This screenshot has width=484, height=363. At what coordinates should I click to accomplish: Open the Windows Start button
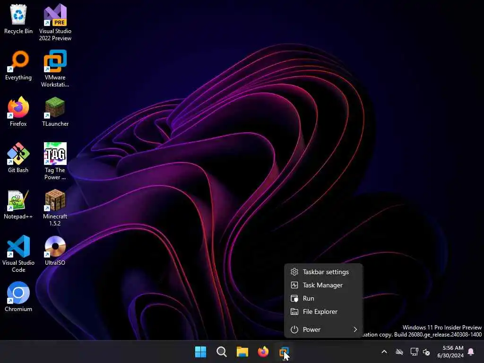click(x=200, y=352)
